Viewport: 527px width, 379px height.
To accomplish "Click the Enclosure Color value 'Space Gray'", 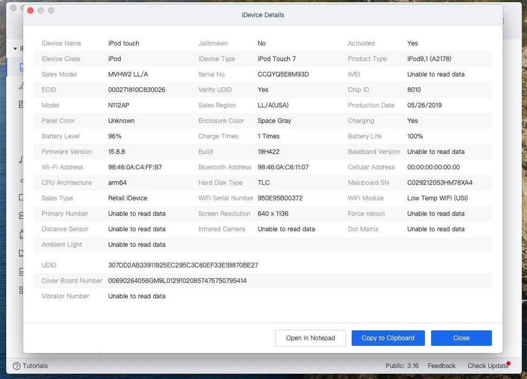I will (274, 121).
